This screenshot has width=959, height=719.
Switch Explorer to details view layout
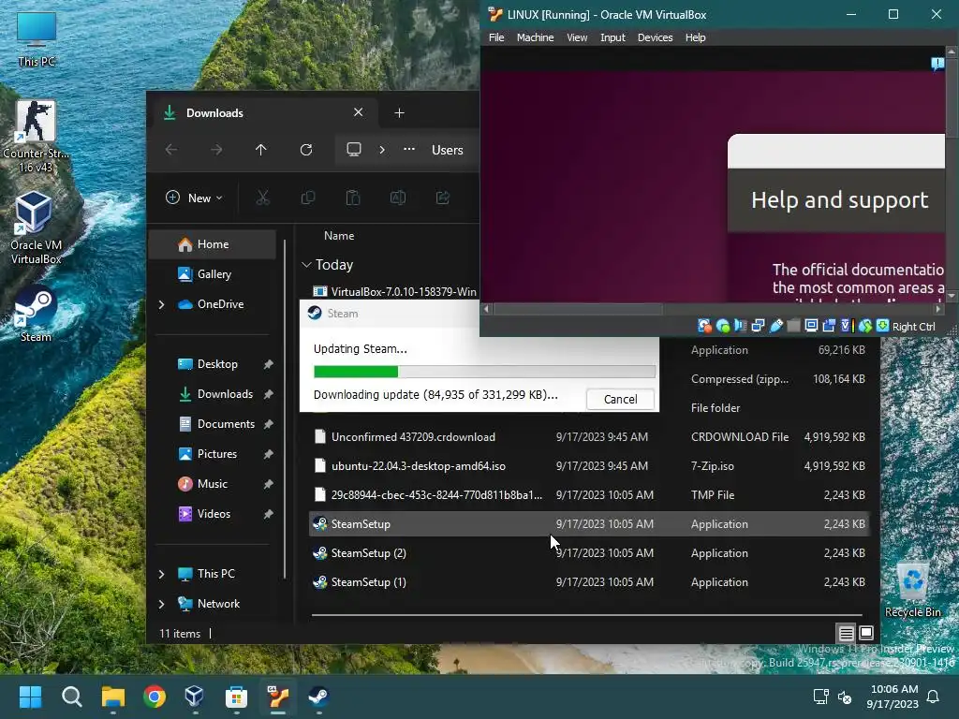tap(846, 633)
